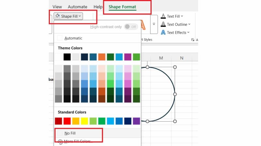Click the Shape Fill paint bucket icon
This screenshot has width=261, height=146.
[x=57, y=16]
